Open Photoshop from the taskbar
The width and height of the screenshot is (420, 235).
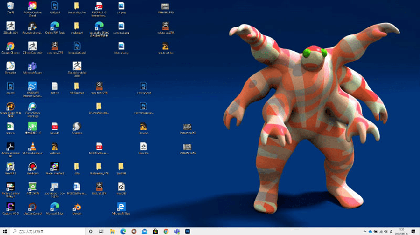pyautogui.click(x=188, y=231)
